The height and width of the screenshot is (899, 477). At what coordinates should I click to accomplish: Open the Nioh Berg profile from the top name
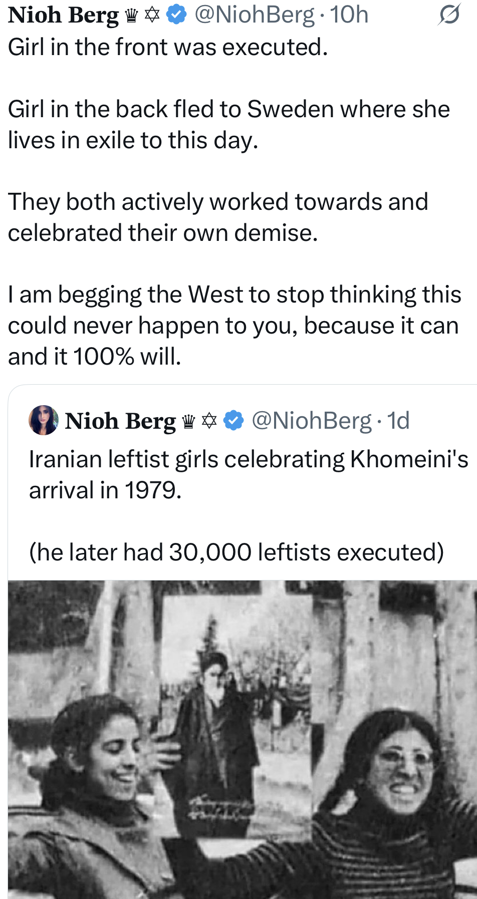click(63, 15)
